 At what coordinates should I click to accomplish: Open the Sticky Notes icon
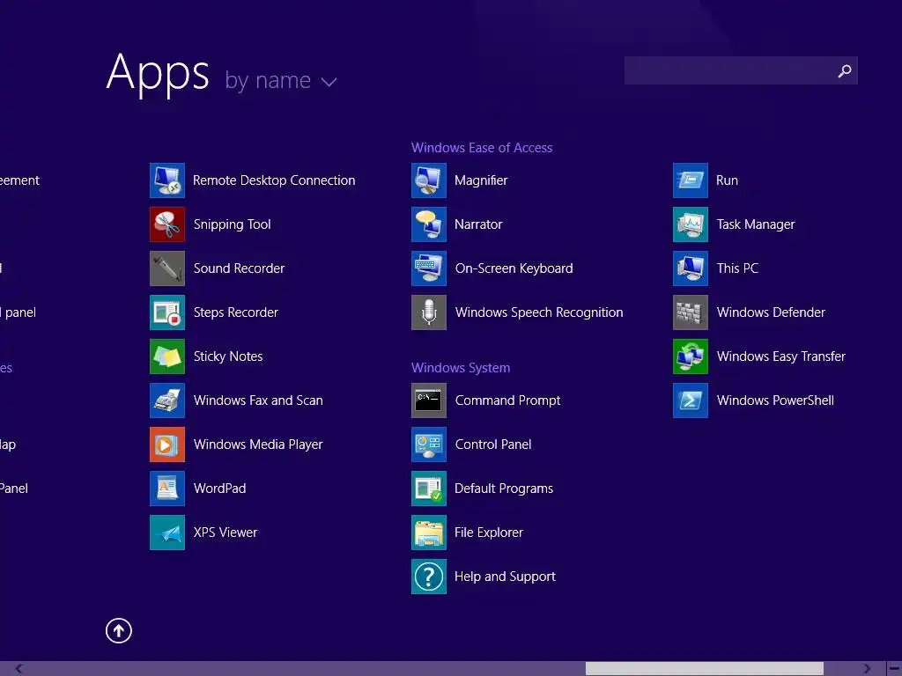tap(167, 356)
